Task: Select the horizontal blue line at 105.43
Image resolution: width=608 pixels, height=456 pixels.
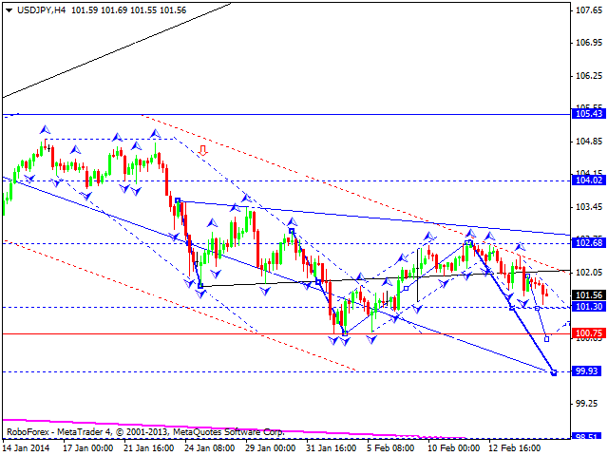Action: (x=285, y=114)
